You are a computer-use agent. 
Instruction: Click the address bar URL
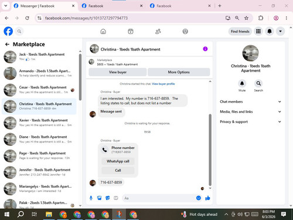[x=86, y=18]
